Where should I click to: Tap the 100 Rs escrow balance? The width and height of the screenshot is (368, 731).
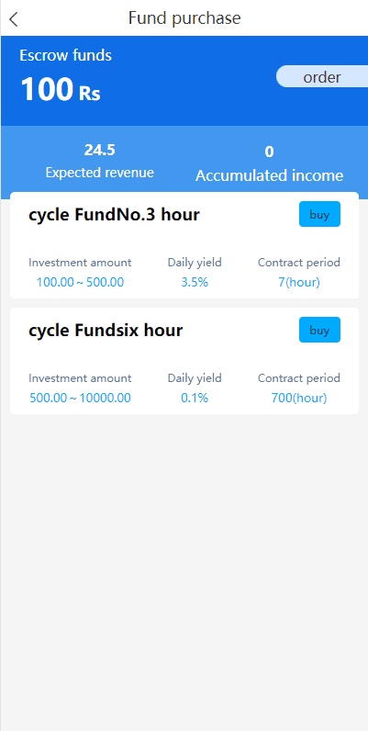(x=61, y=89)
